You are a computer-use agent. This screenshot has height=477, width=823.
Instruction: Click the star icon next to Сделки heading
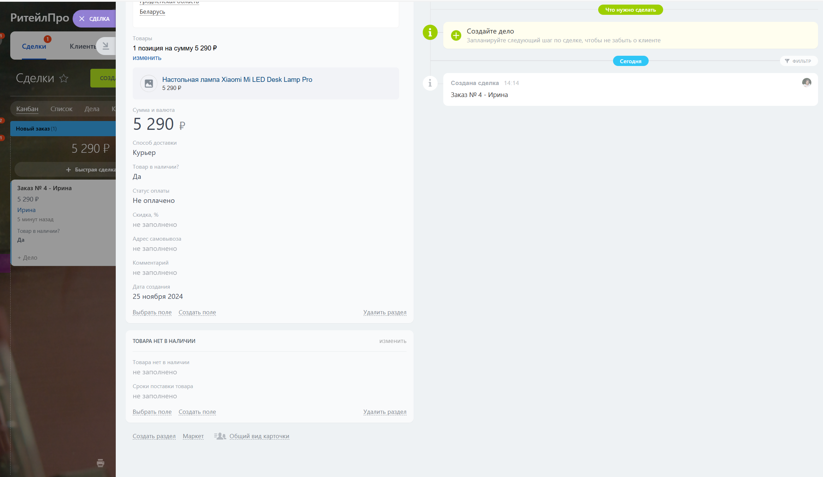click(x=64, y=78)
